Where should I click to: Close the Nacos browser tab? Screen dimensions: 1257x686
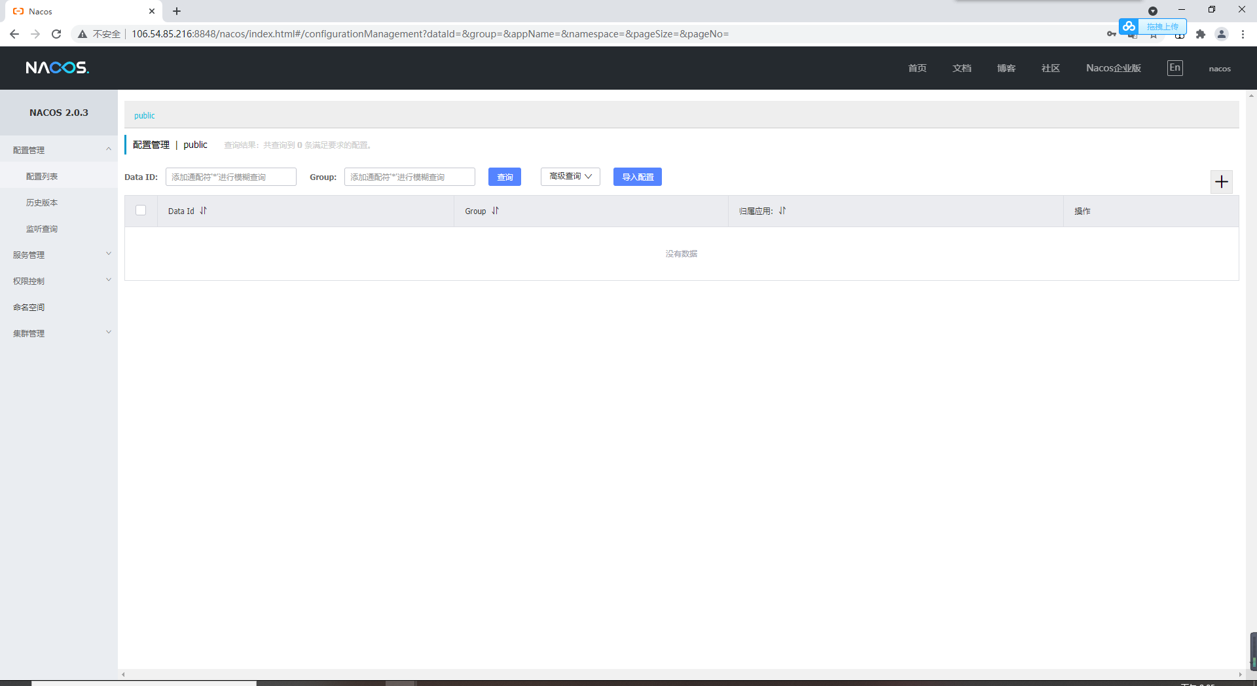152,11
